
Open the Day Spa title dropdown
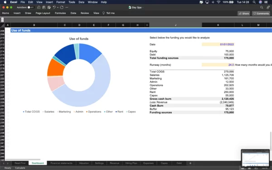tap(143, 7)
